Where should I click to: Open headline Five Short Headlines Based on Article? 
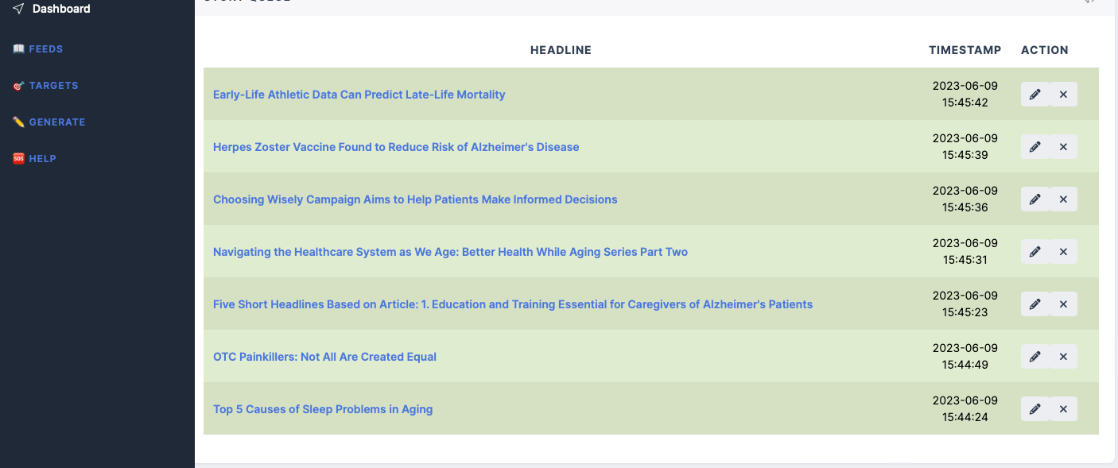tap(513, 304)
